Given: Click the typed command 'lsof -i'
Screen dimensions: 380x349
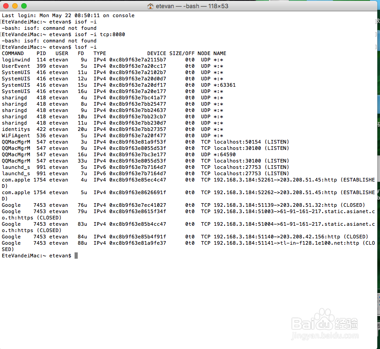Looking at the screenshot, I should tap(85, 47).
